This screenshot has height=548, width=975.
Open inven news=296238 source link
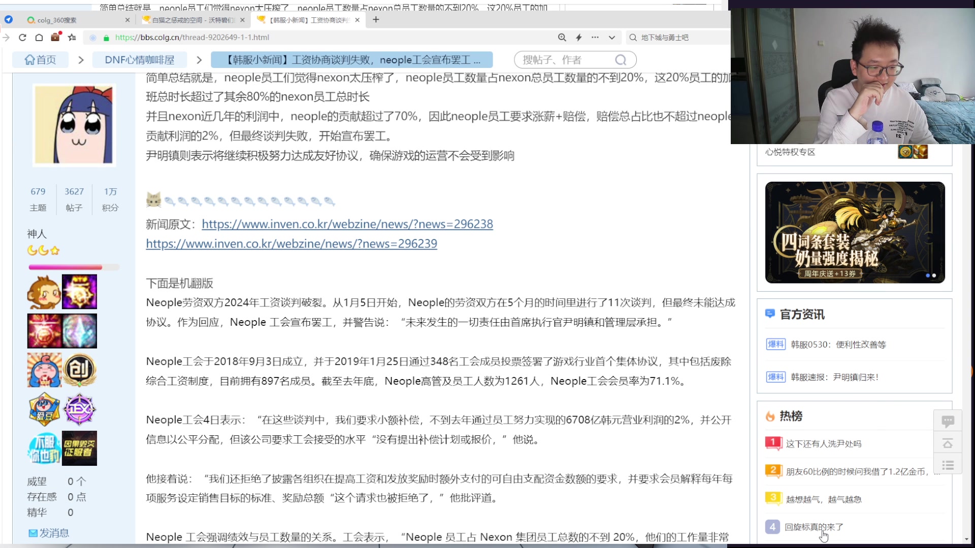click(x=347, y=224)
